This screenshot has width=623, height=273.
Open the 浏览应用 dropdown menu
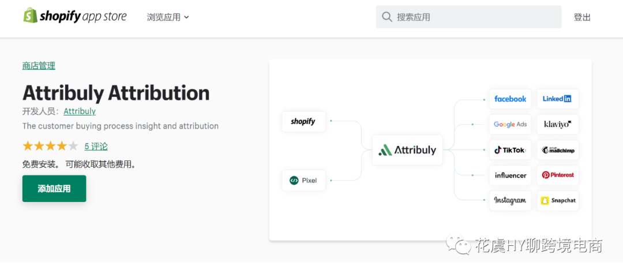(x=168, y=17)
